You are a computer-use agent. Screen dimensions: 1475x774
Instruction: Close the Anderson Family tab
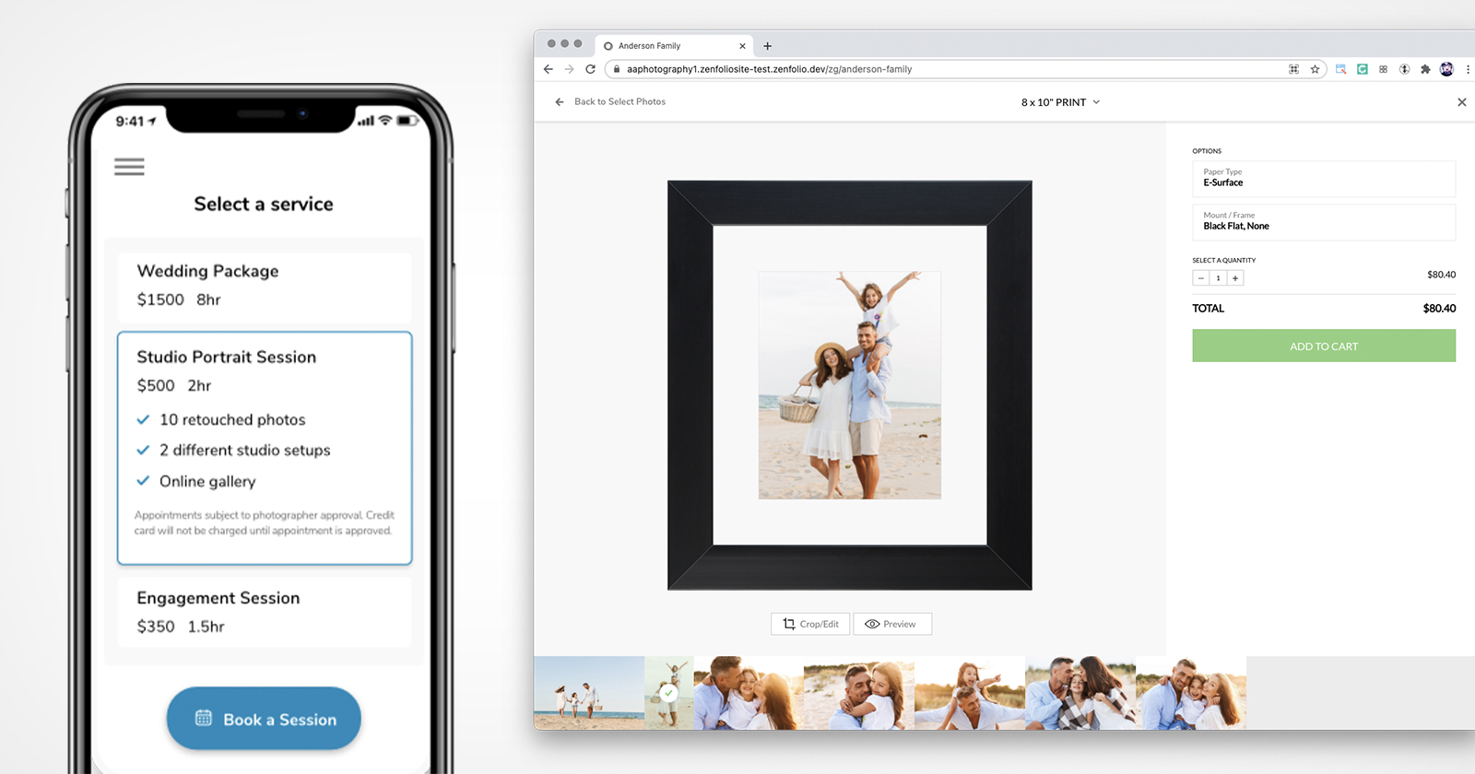tap(742, 46)
